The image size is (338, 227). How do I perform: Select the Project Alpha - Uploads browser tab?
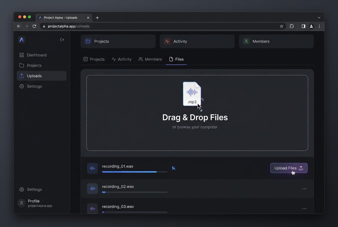coord(64,18)
